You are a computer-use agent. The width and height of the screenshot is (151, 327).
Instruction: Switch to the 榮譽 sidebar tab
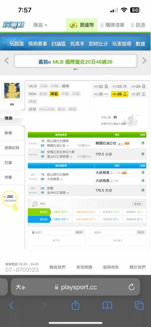coord(12,178)
